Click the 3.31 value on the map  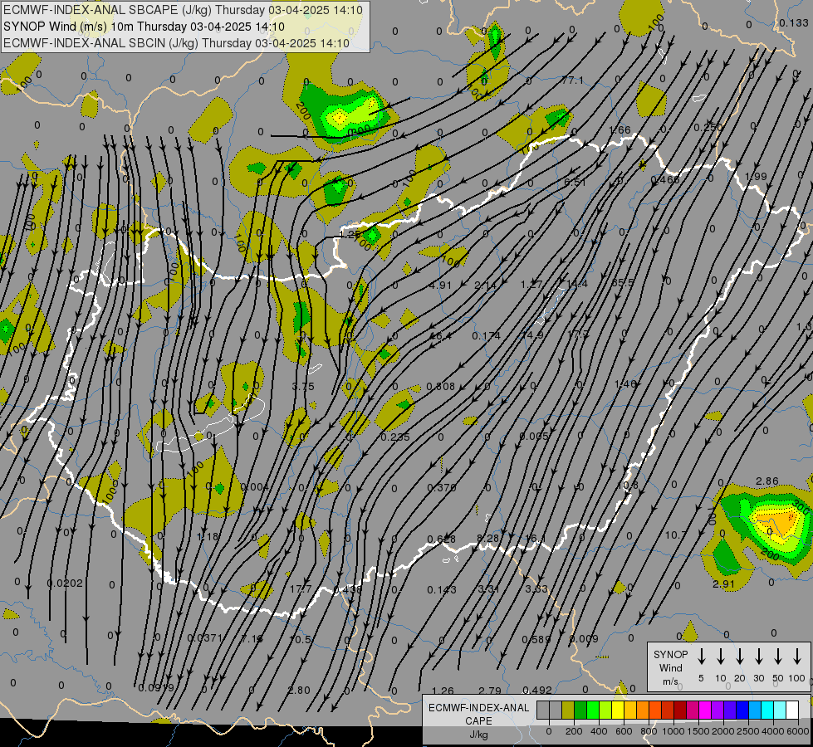pos(489,589)
